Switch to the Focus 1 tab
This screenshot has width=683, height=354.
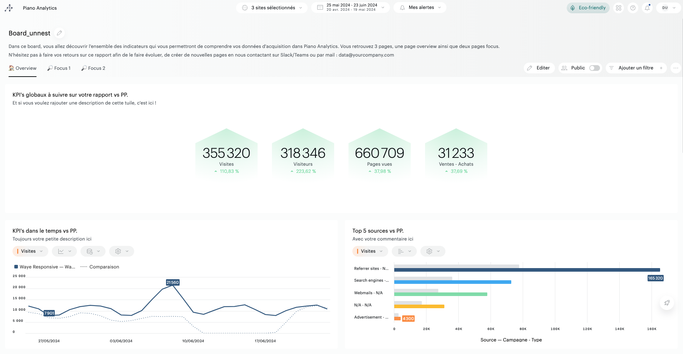click(x=59, y=68)
